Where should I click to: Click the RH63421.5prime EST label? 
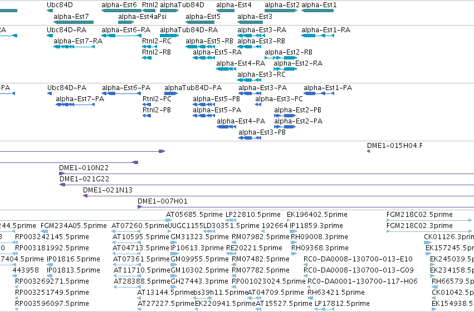point(336,293)
